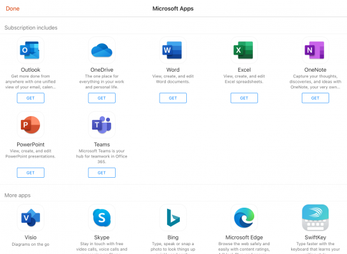The height and width of the screenshot is (254, 347).
Task: Click the Teams description text
Action: [102, 156]
